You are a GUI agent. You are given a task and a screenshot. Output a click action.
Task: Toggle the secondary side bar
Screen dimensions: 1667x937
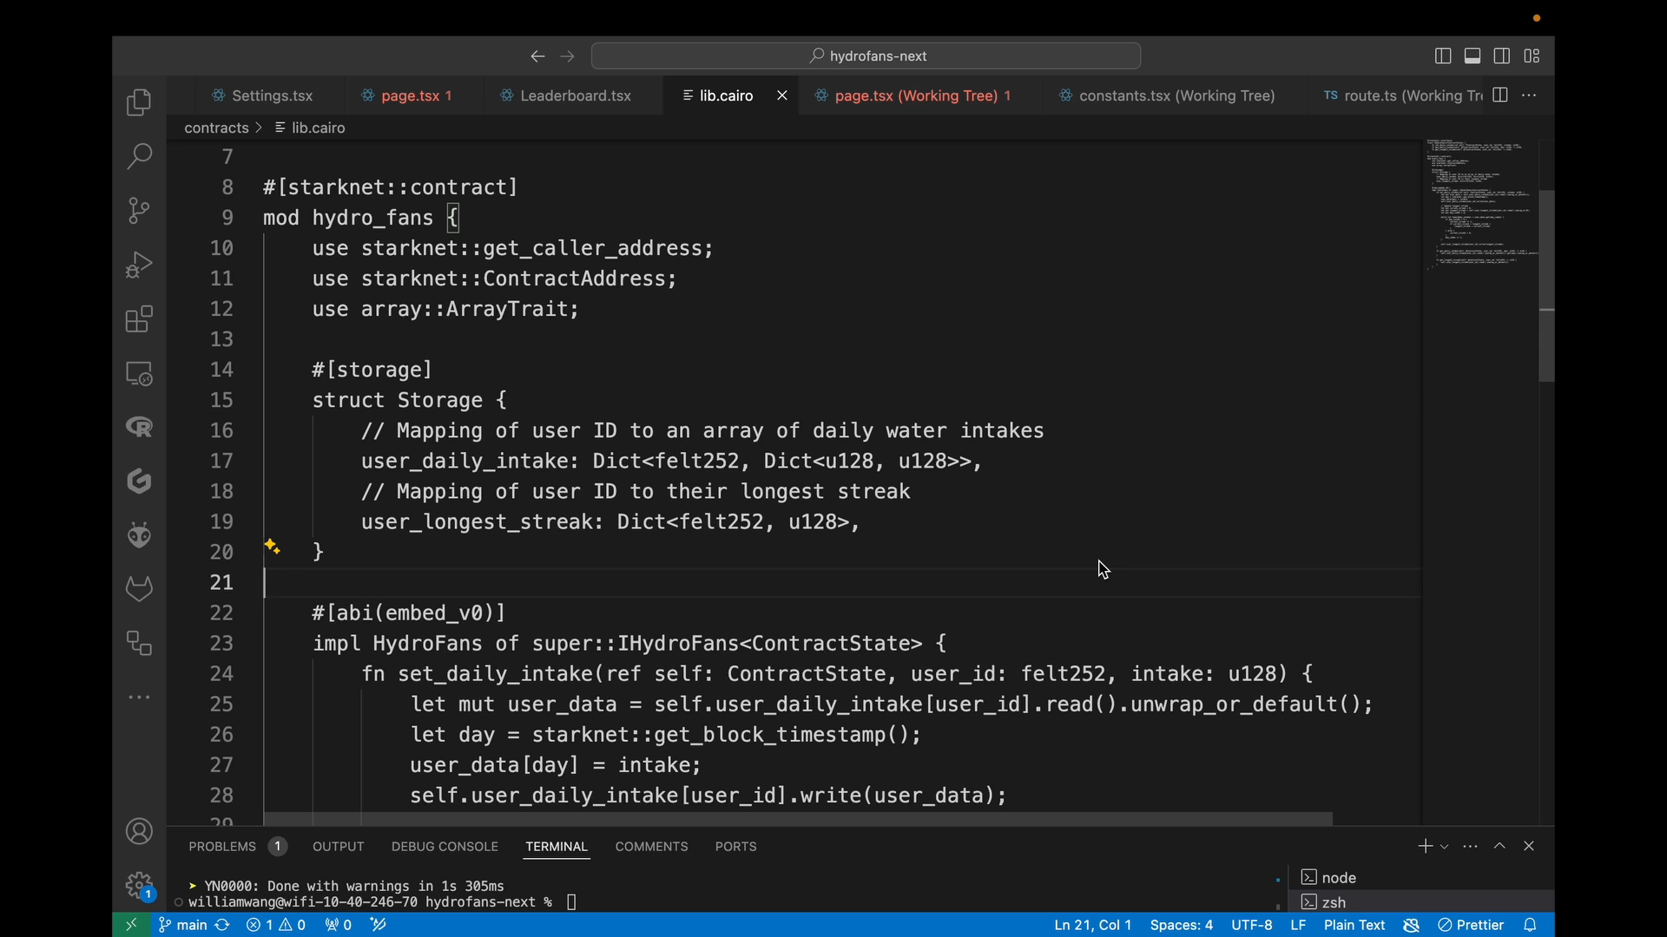coord(1502,56)
